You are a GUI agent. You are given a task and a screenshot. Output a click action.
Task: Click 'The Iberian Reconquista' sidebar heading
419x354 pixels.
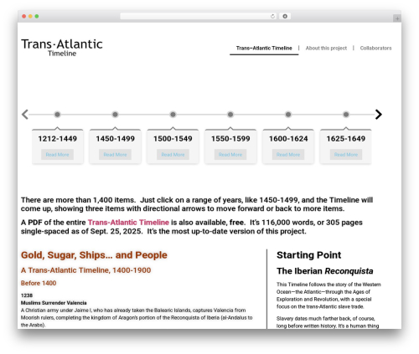pos(325,271)
